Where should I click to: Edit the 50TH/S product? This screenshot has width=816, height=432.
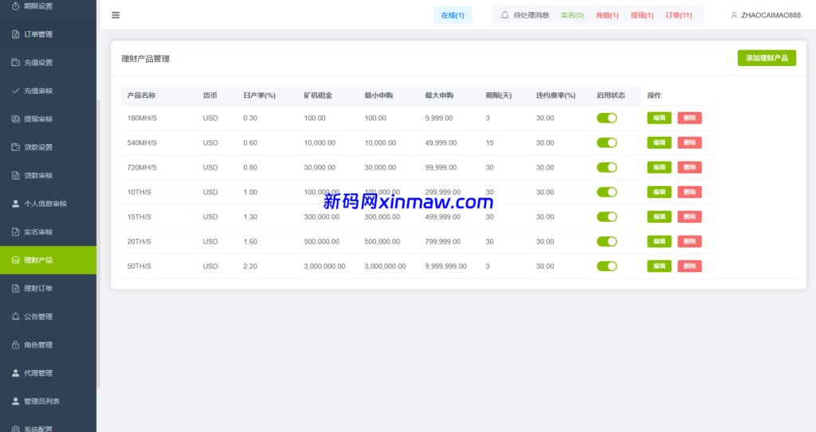coord(659,267)
